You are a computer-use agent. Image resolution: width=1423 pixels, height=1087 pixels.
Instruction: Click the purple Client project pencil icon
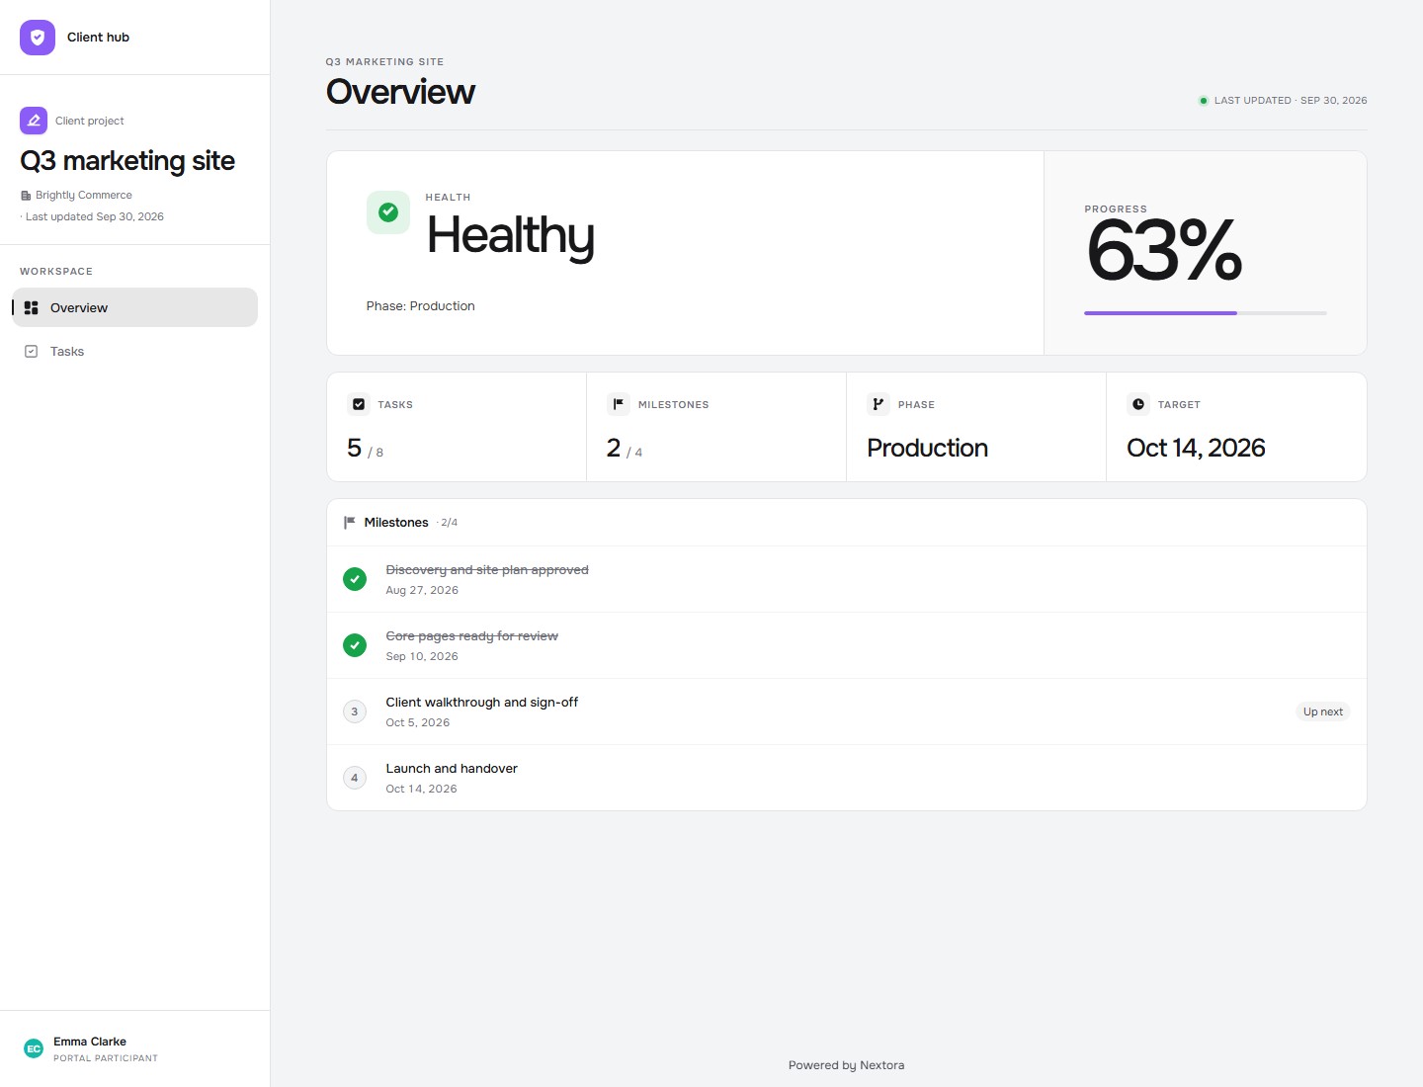tap(34, 121)
